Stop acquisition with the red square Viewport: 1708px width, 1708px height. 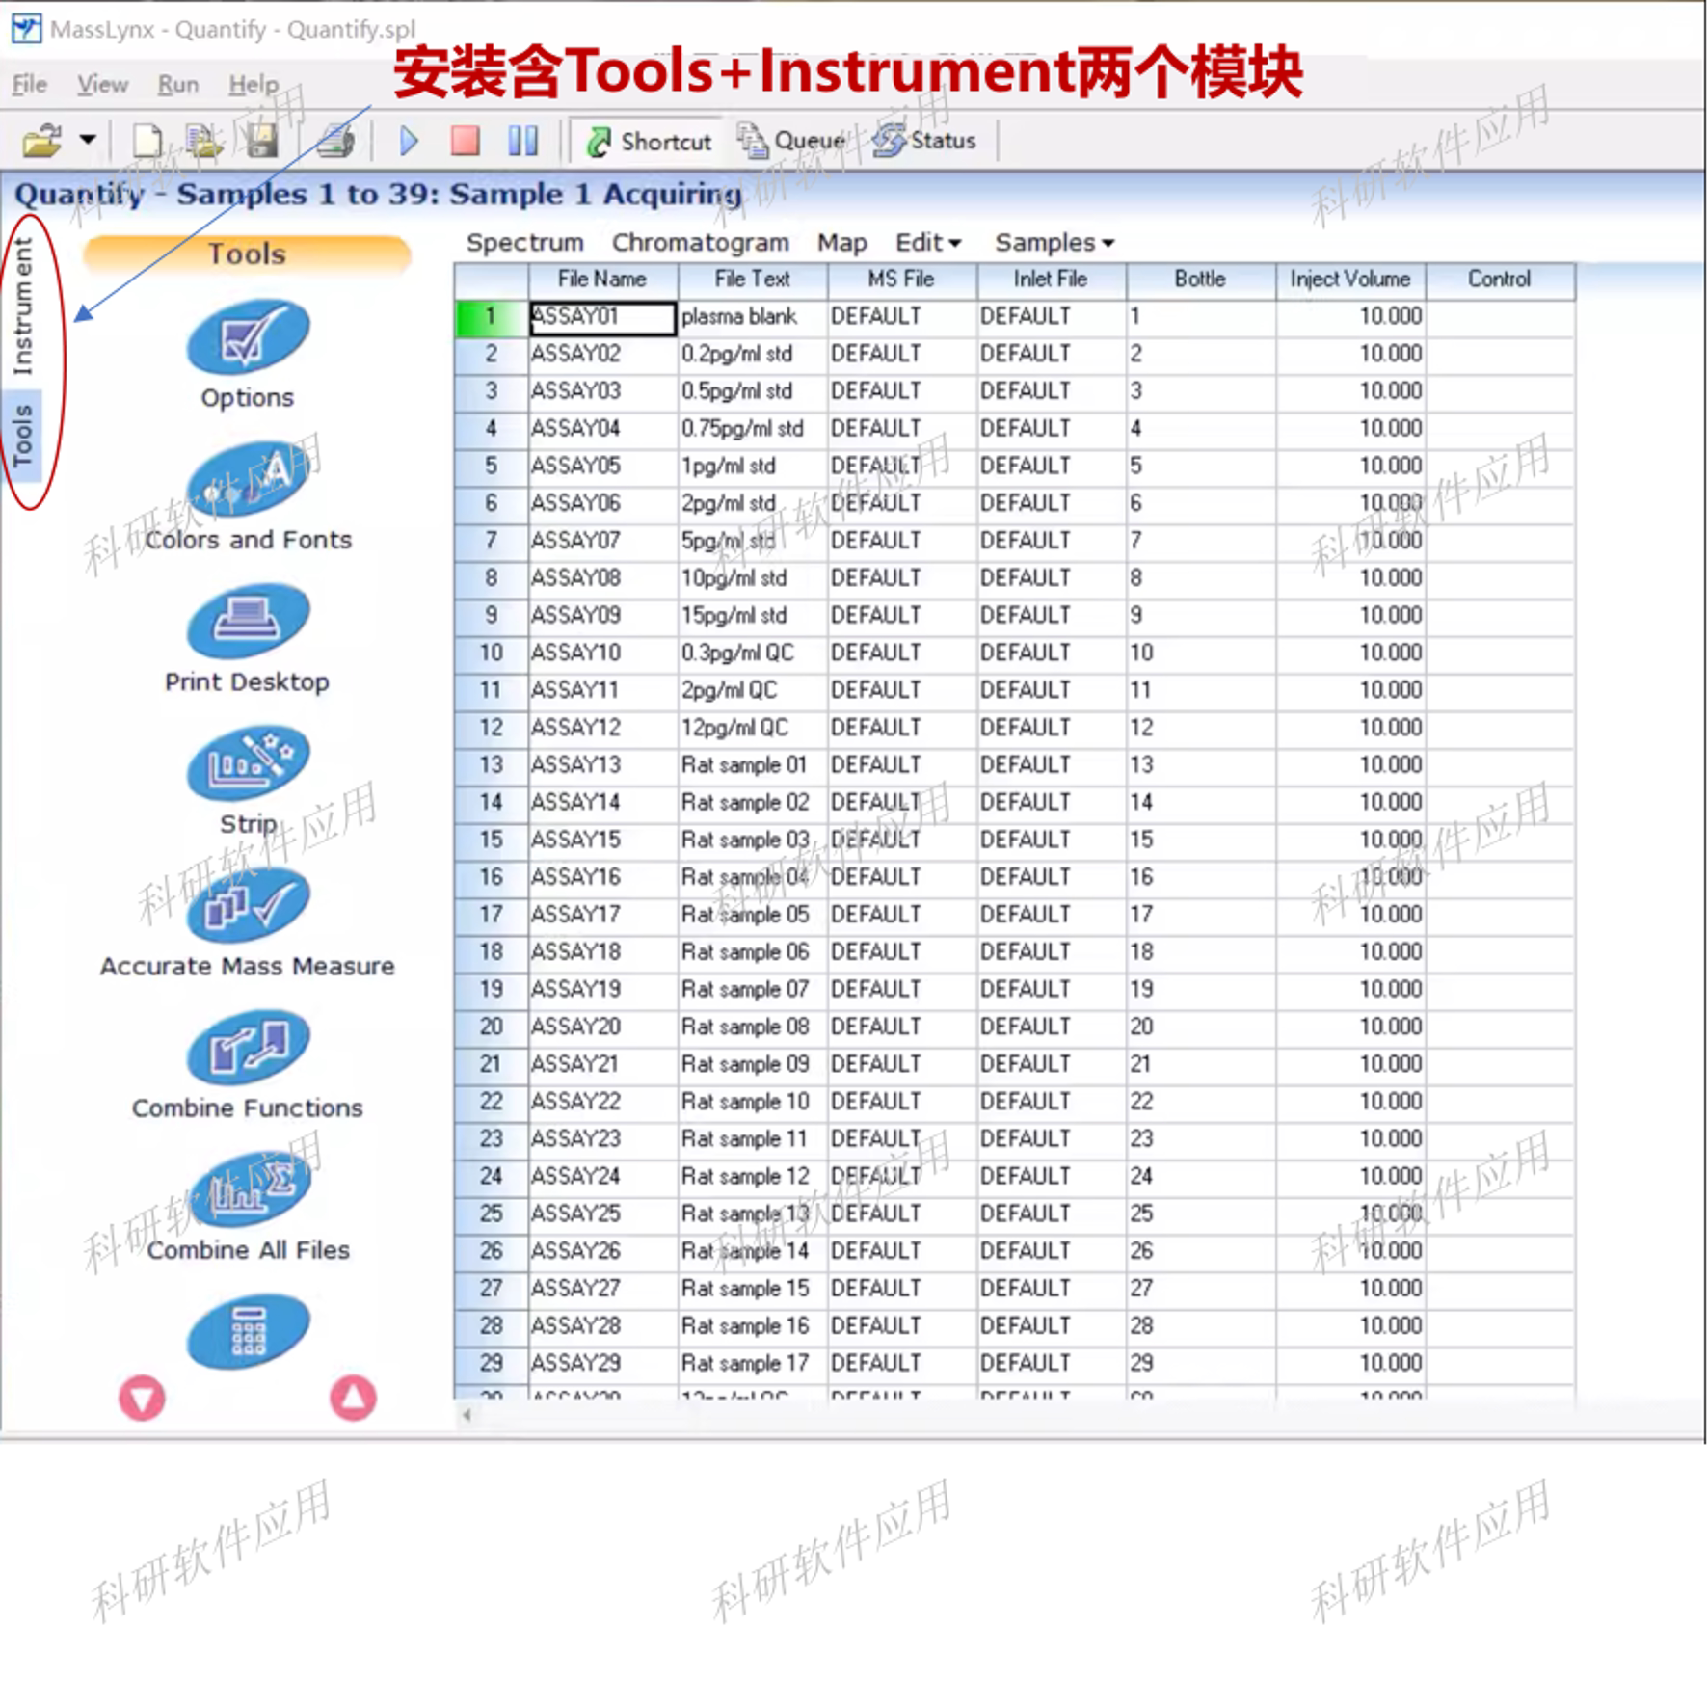coord(465,142)
